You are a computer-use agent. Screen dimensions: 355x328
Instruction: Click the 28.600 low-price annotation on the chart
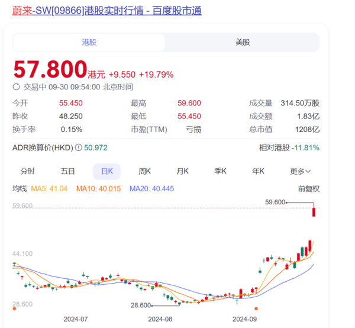(x=141, y=306)
